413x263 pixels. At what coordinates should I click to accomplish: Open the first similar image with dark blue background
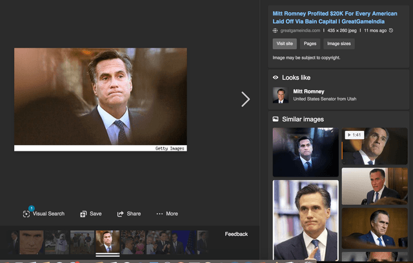click(x=305, y=152)
